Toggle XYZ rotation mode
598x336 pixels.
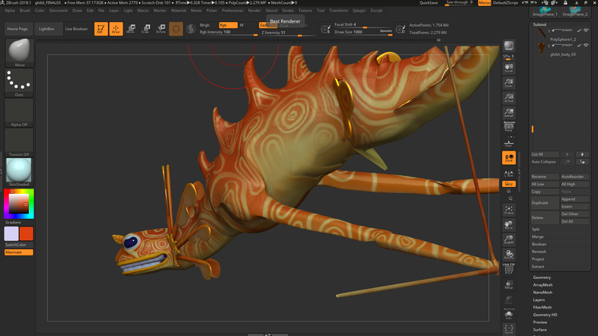tap(509, 184)
